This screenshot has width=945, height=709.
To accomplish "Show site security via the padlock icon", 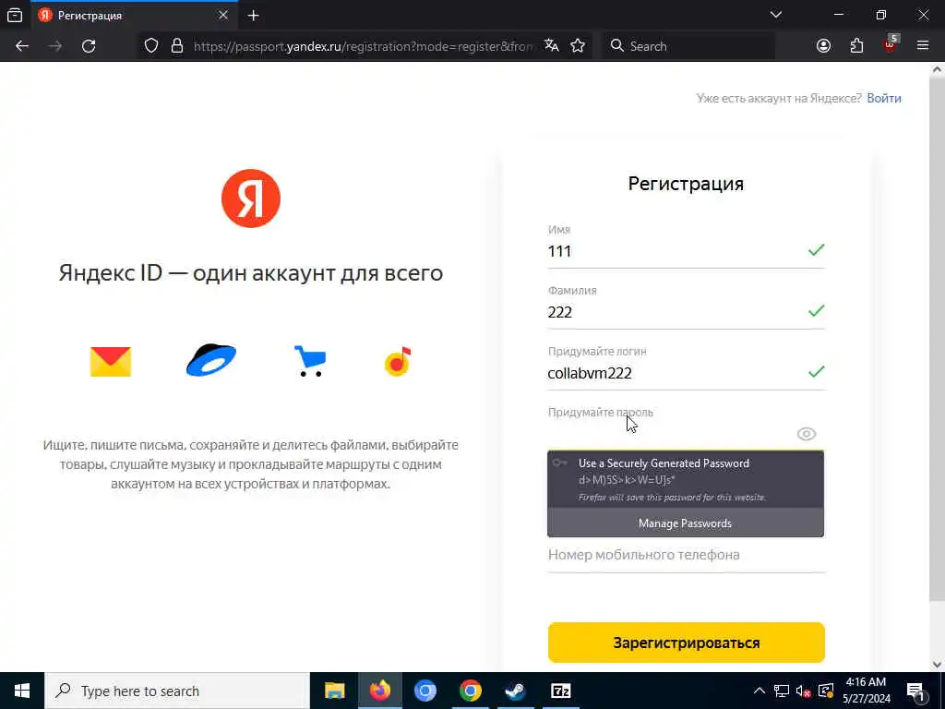I will pyautogui.click(x=177, y=46).
